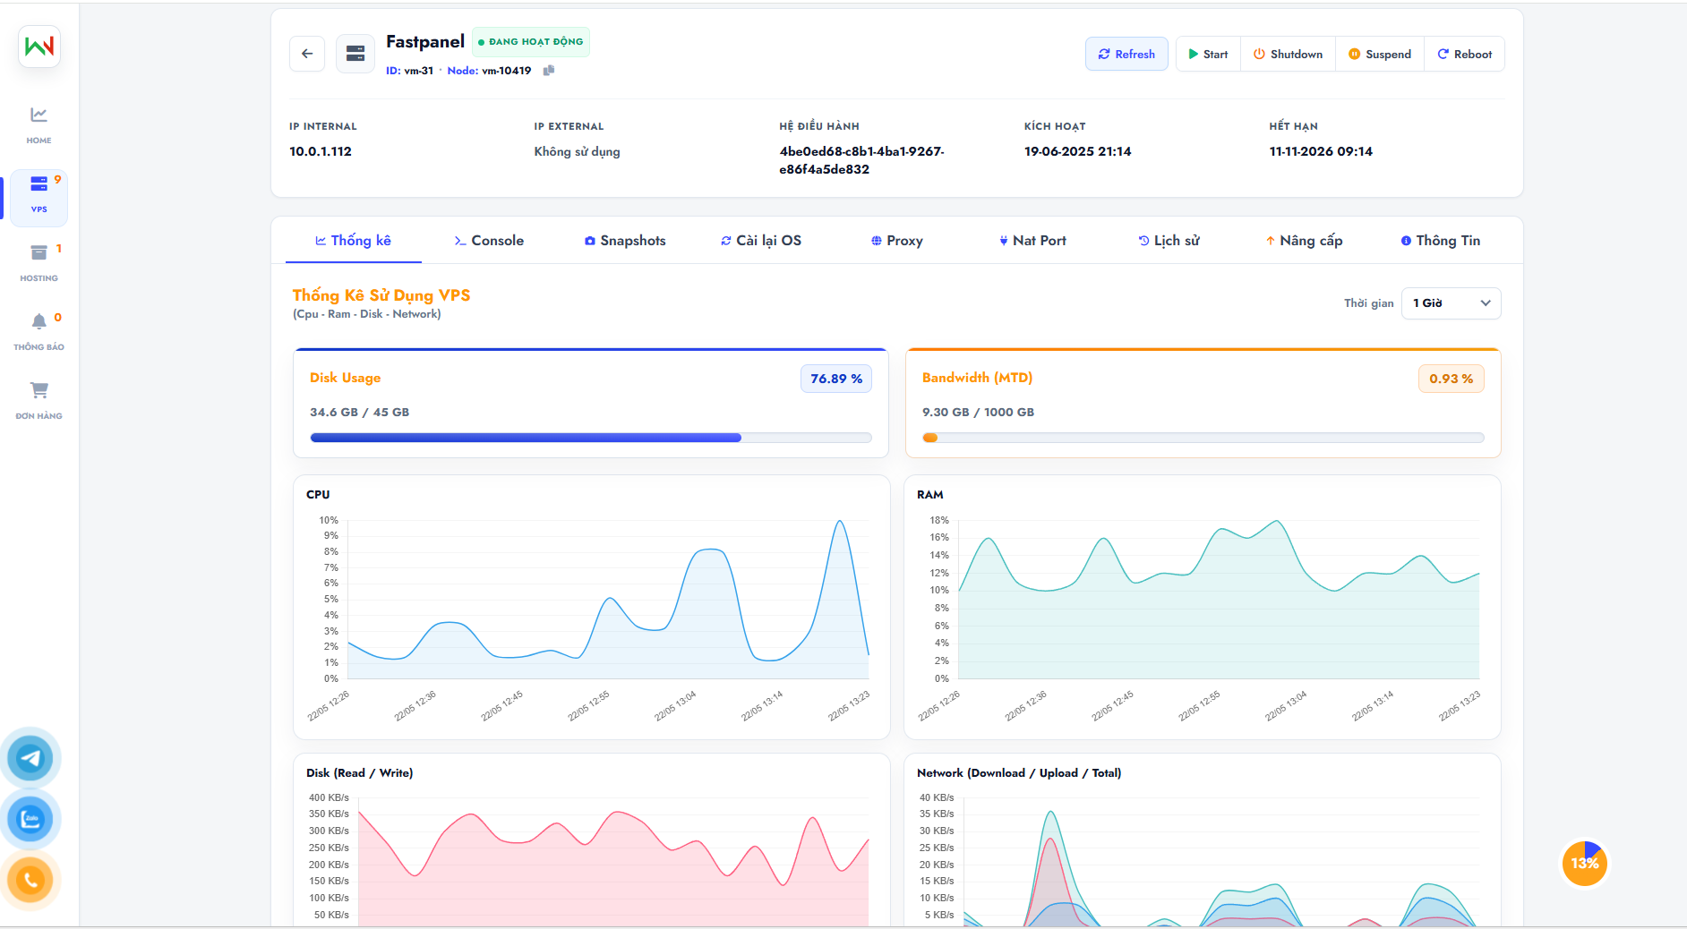The width and height of the screenshot is (1687, 929).
Task: Click the ID vm-31 label
Action: (x=409, y=71)
